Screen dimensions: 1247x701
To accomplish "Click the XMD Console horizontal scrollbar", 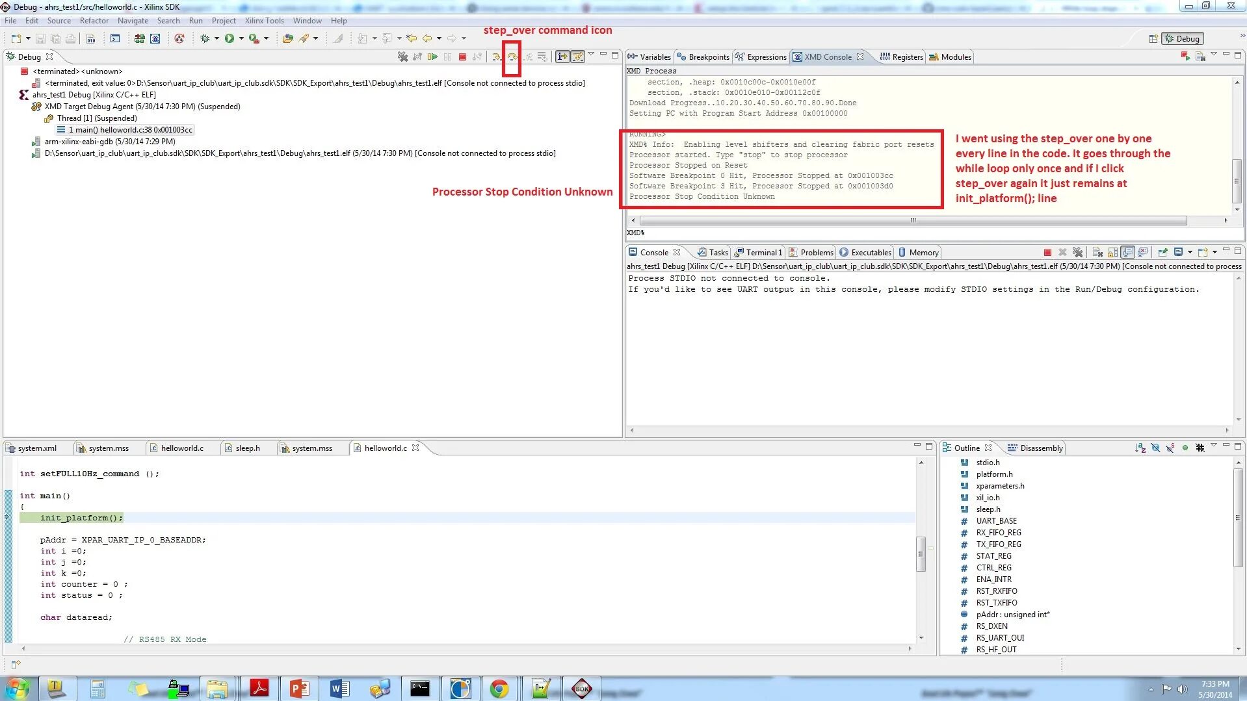I will pyautogui.click(x=913, y=221).
